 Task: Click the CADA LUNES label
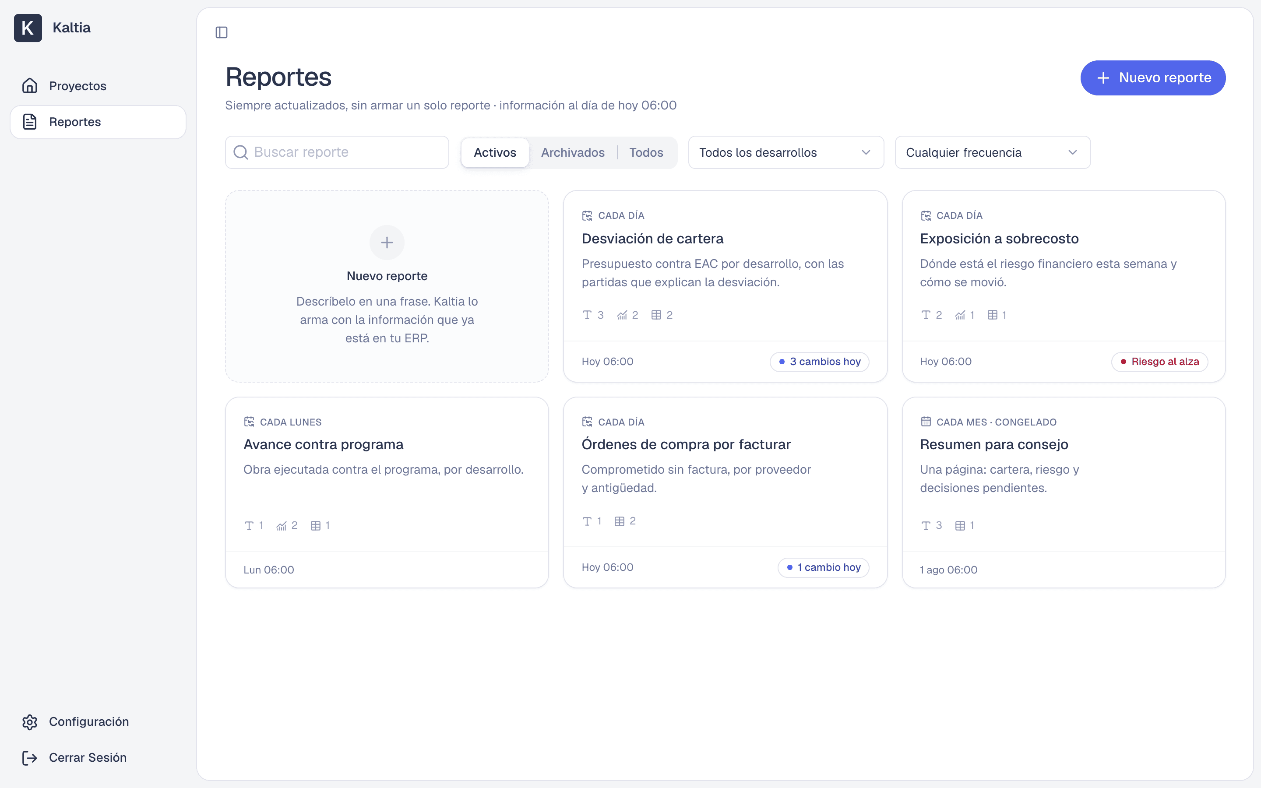(290, 422)
